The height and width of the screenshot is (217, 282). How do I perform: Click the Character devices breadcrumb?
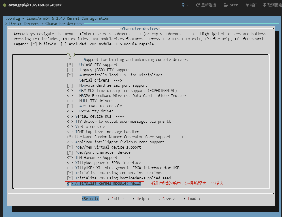click(63, 24)
